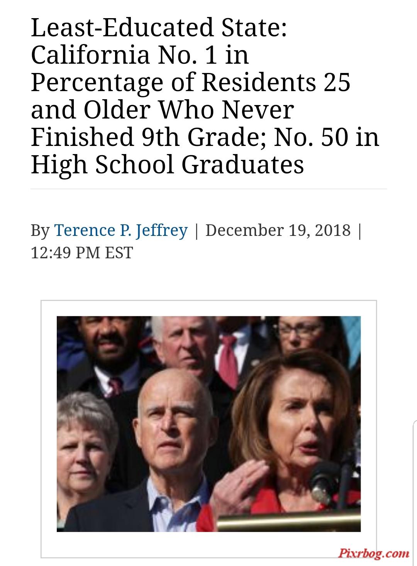Tap the 12:49 PM EST timestamp
Image resolution: width=417 pixels, height=566 pixels.
click(x=82, y=253)
